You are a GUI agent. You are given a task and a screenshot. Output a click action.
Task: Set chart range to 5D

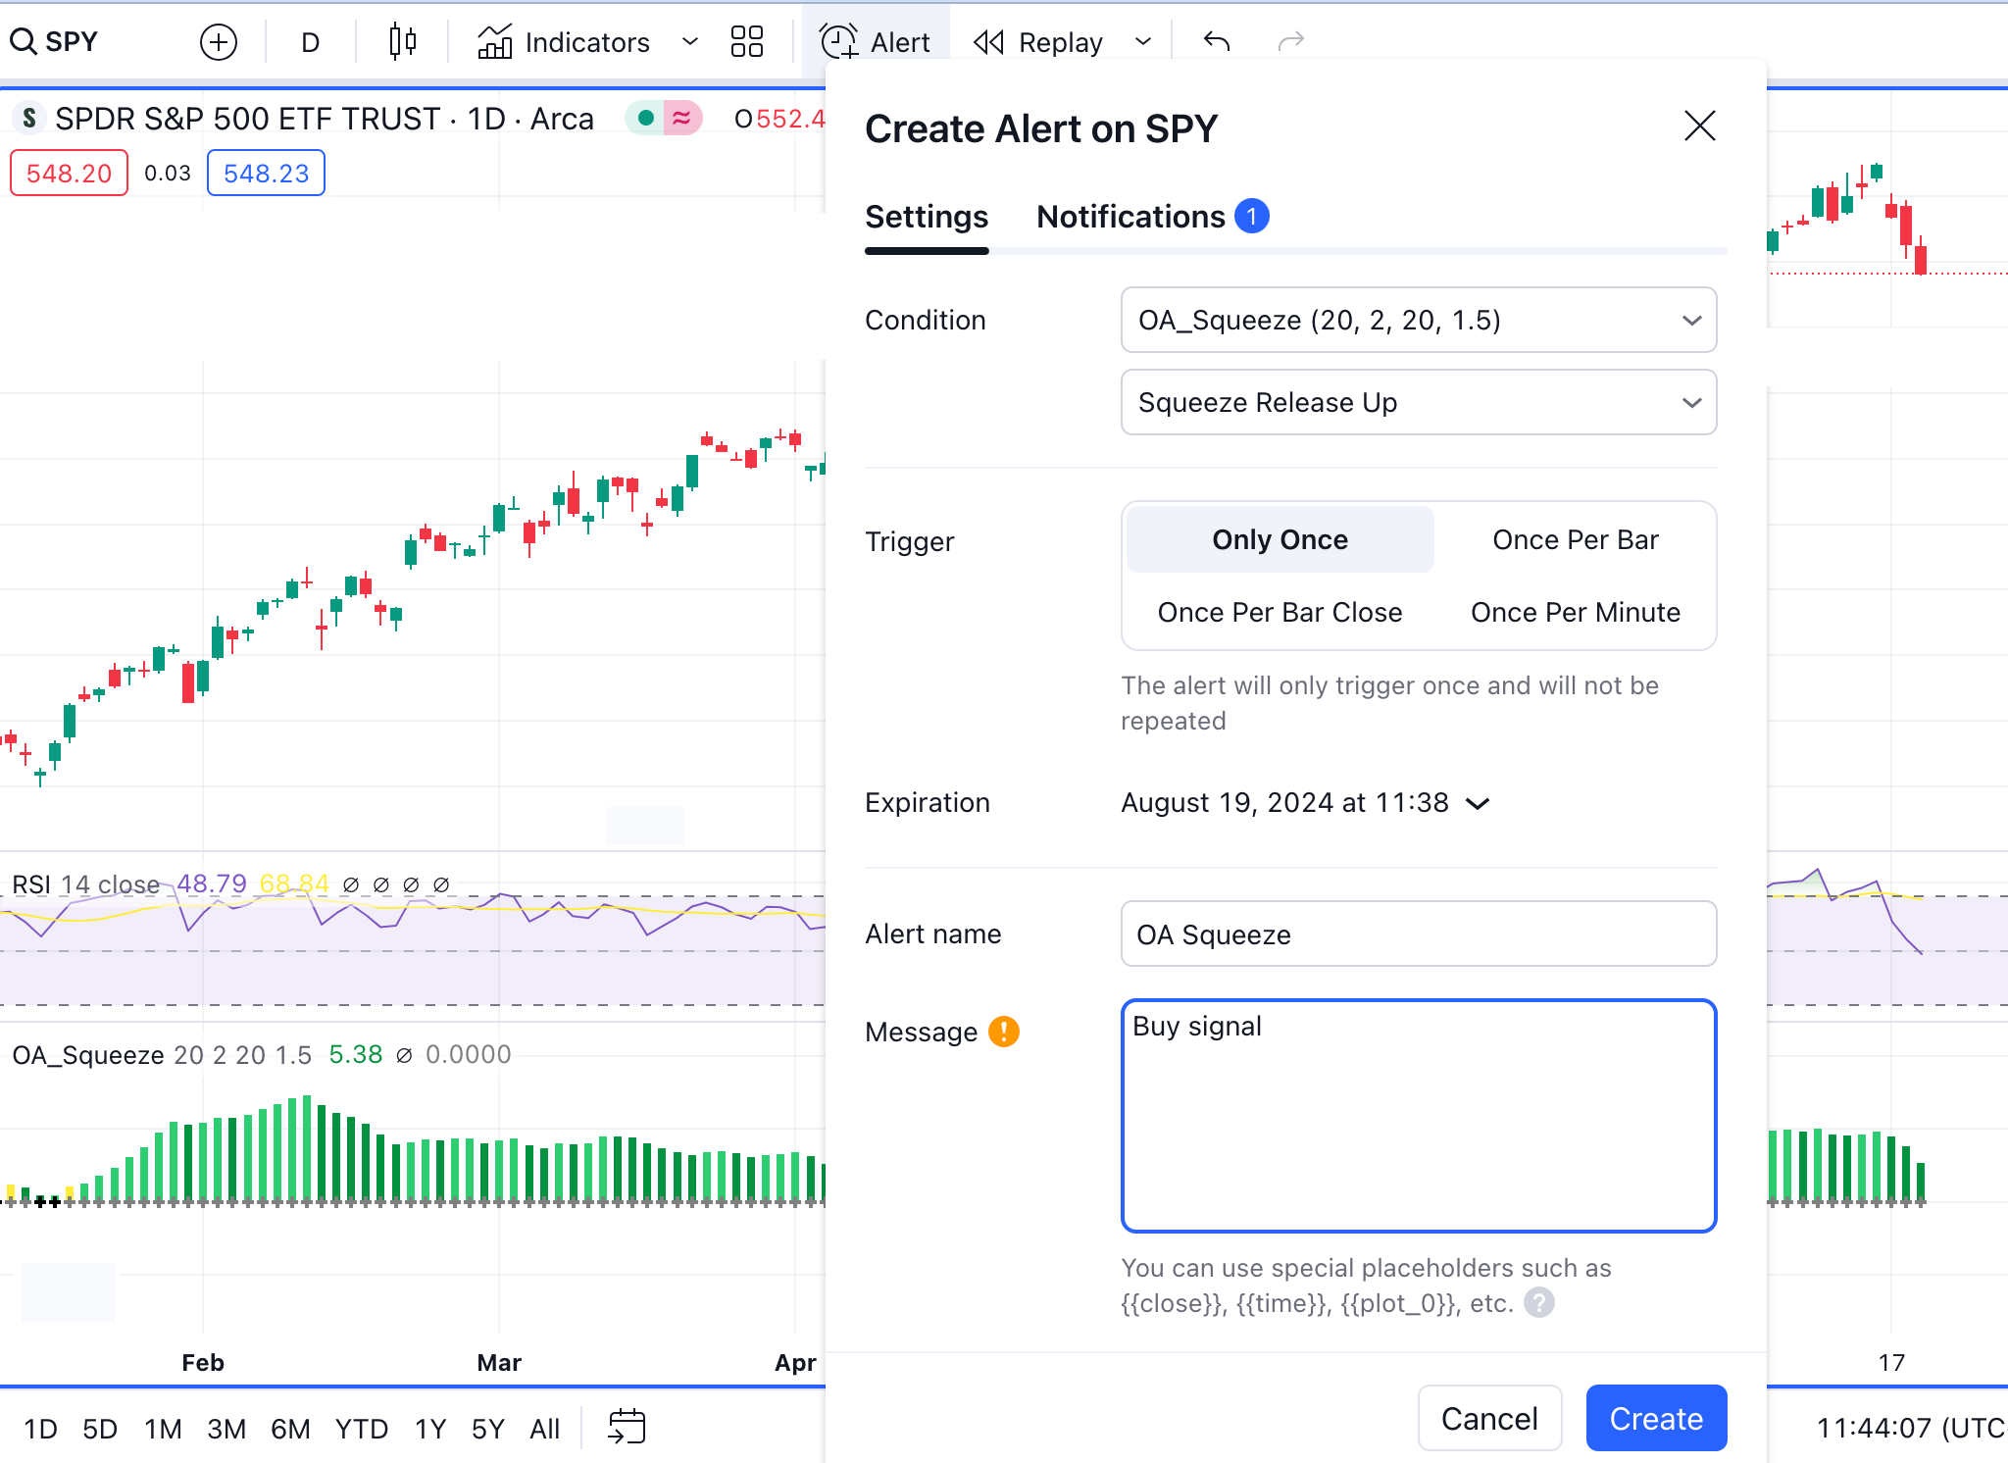(x=100, y=1429)
